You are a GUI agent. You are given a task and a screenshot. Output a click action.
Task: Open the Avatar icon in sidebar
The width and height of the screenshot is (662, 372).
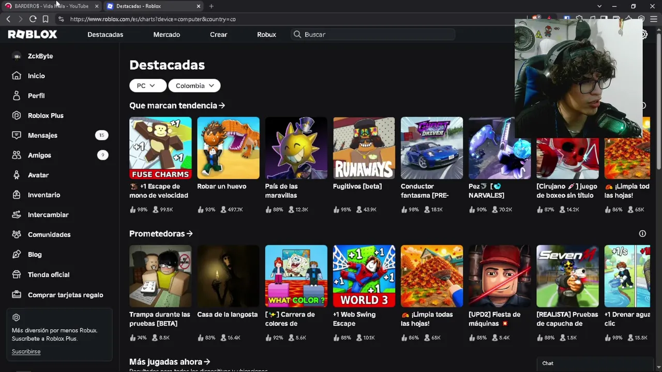[17, 175]
